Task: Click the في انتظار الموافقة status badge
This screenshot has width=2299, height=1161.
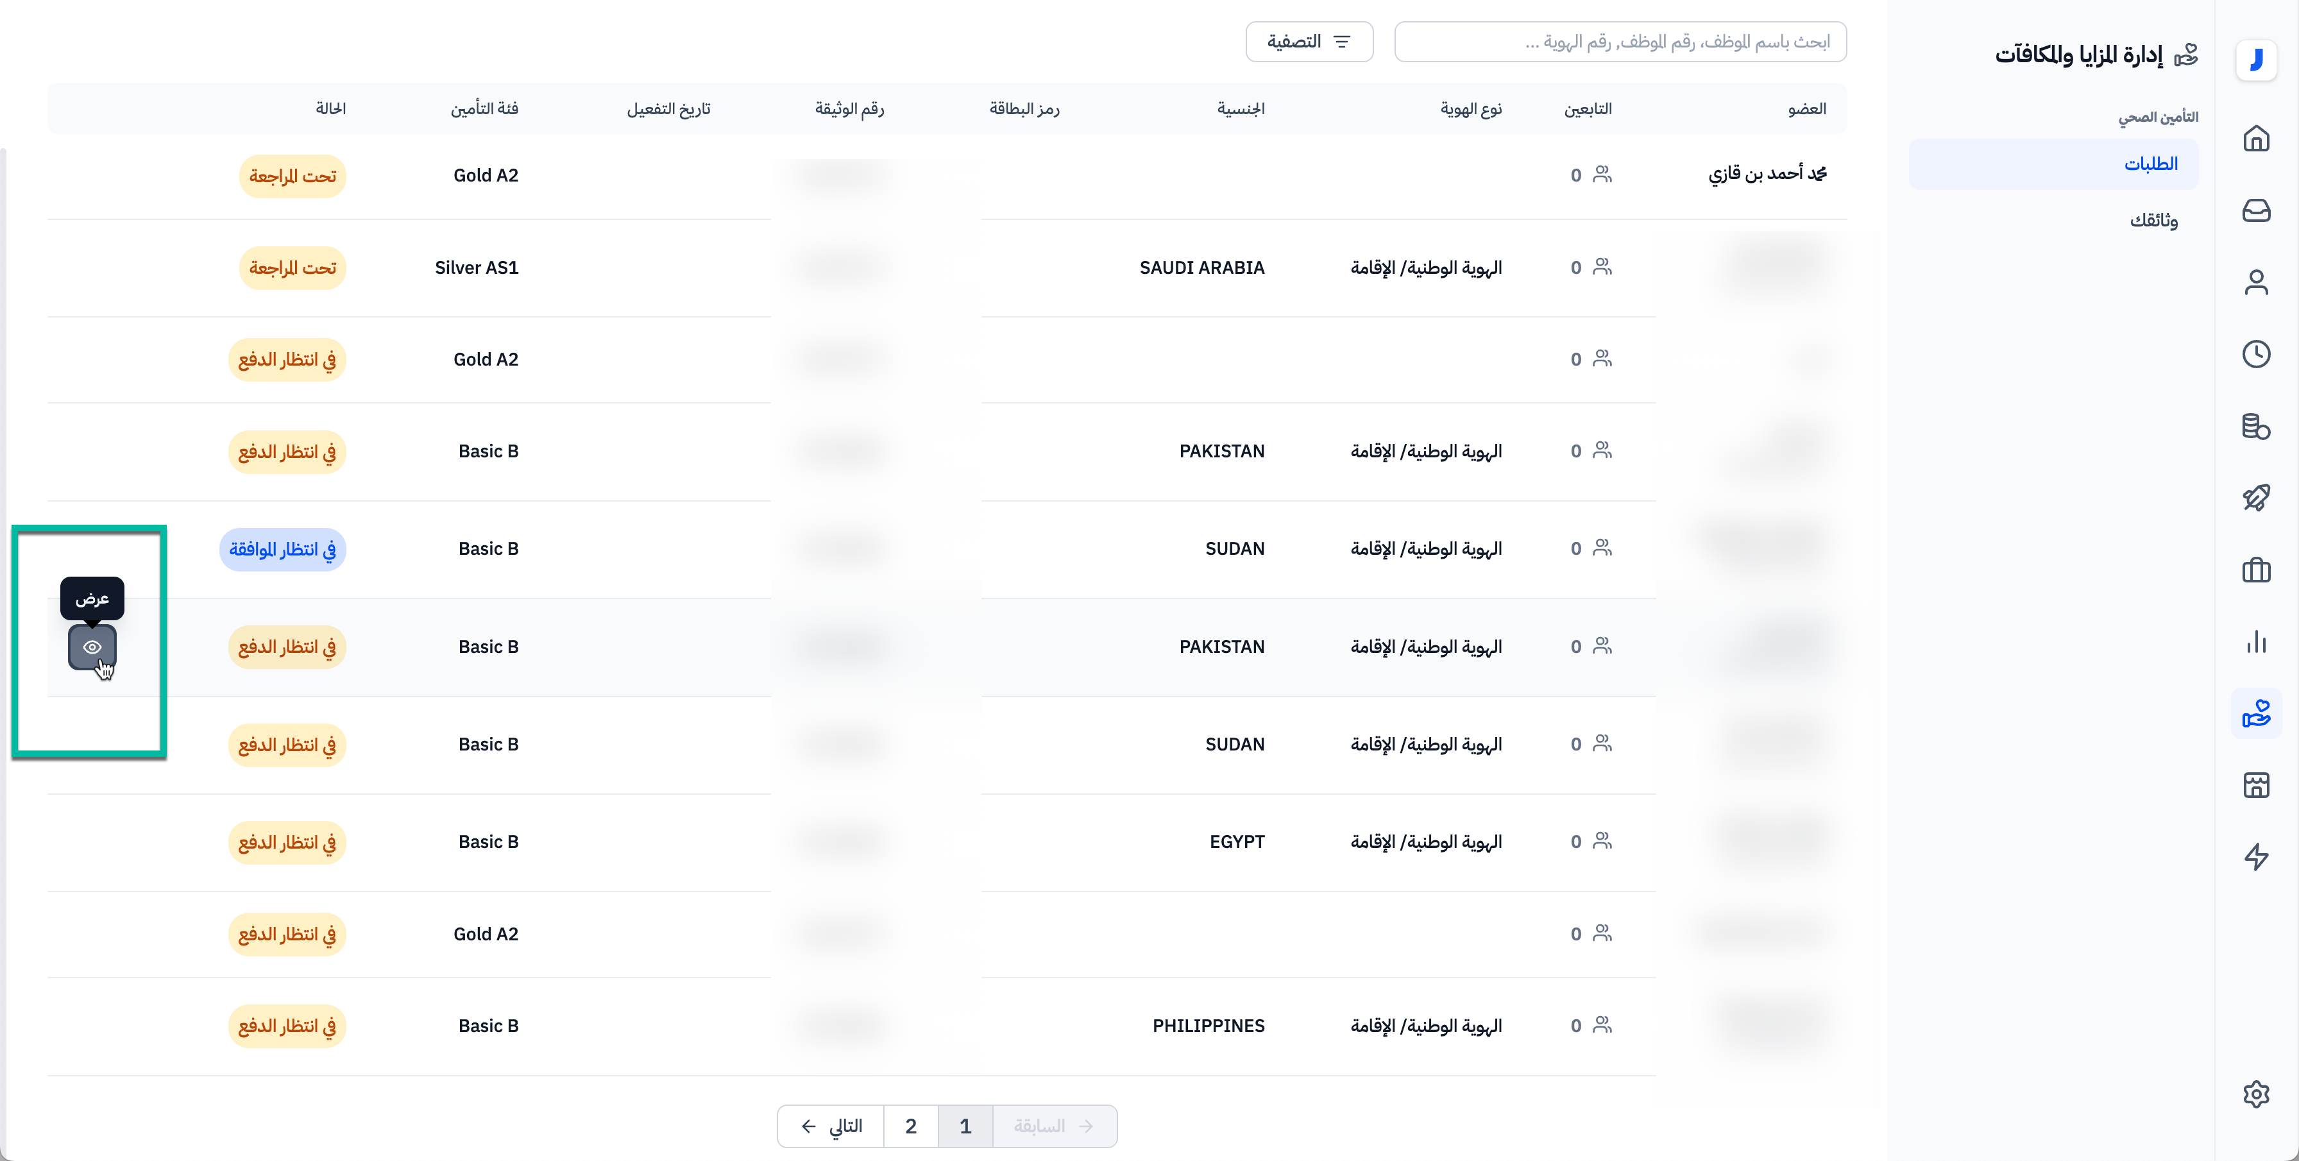Action: 282,549
